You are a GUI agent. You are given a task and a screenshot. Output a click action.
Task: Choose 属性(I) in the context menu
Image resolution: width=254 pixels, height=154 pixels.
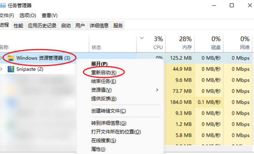98,149
